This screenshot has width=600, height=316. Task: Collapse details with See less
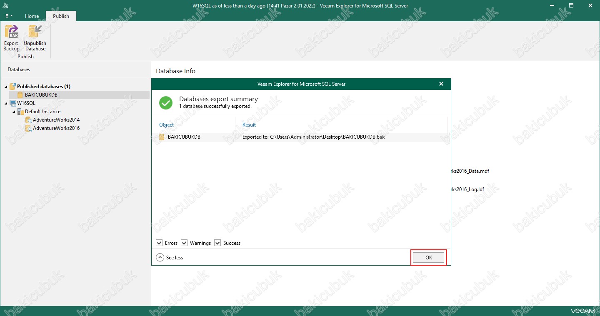click(170, 258)
